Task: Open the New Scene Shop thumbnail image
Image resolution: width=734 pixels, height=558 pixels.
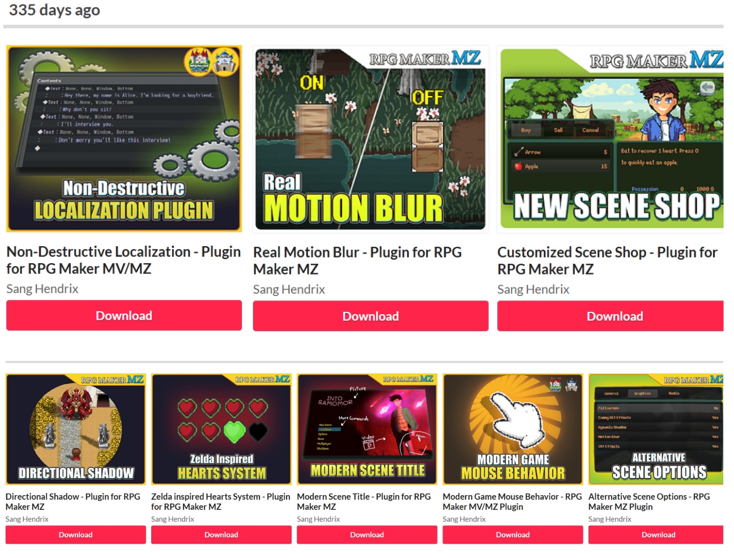Action: point(611,139)
